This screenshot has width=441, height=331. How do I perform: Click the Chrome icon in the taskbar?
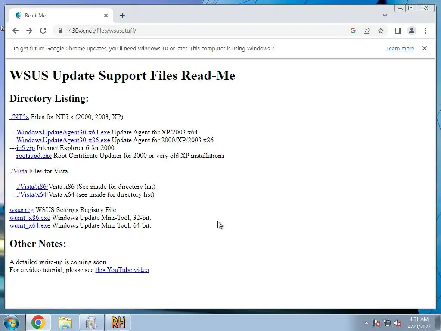(38, 322)
